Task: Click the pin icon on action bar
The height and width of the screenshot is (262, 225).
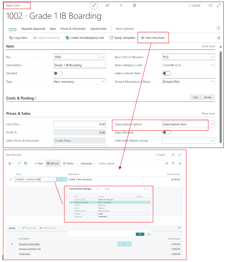Action: [218, 38]
